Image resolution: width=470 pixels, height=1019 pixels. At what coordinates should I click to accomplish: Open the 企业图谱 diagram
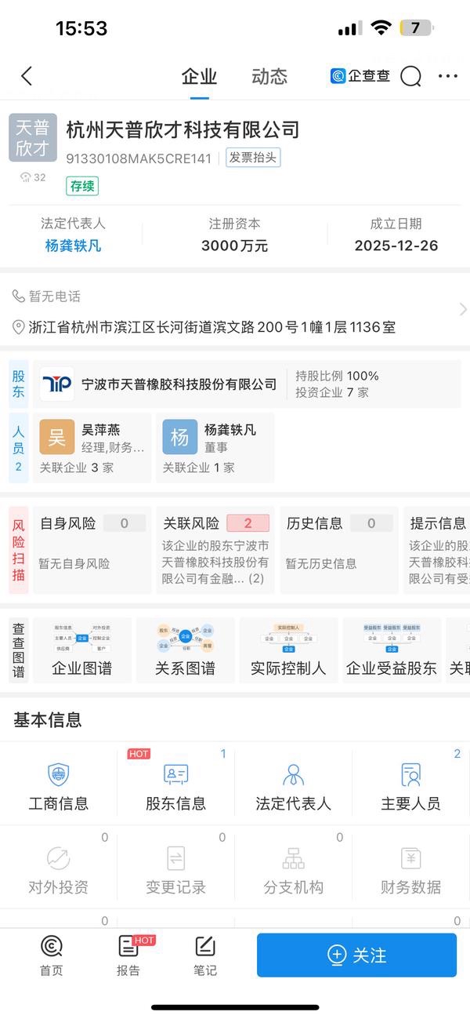(x=81, y=650)
